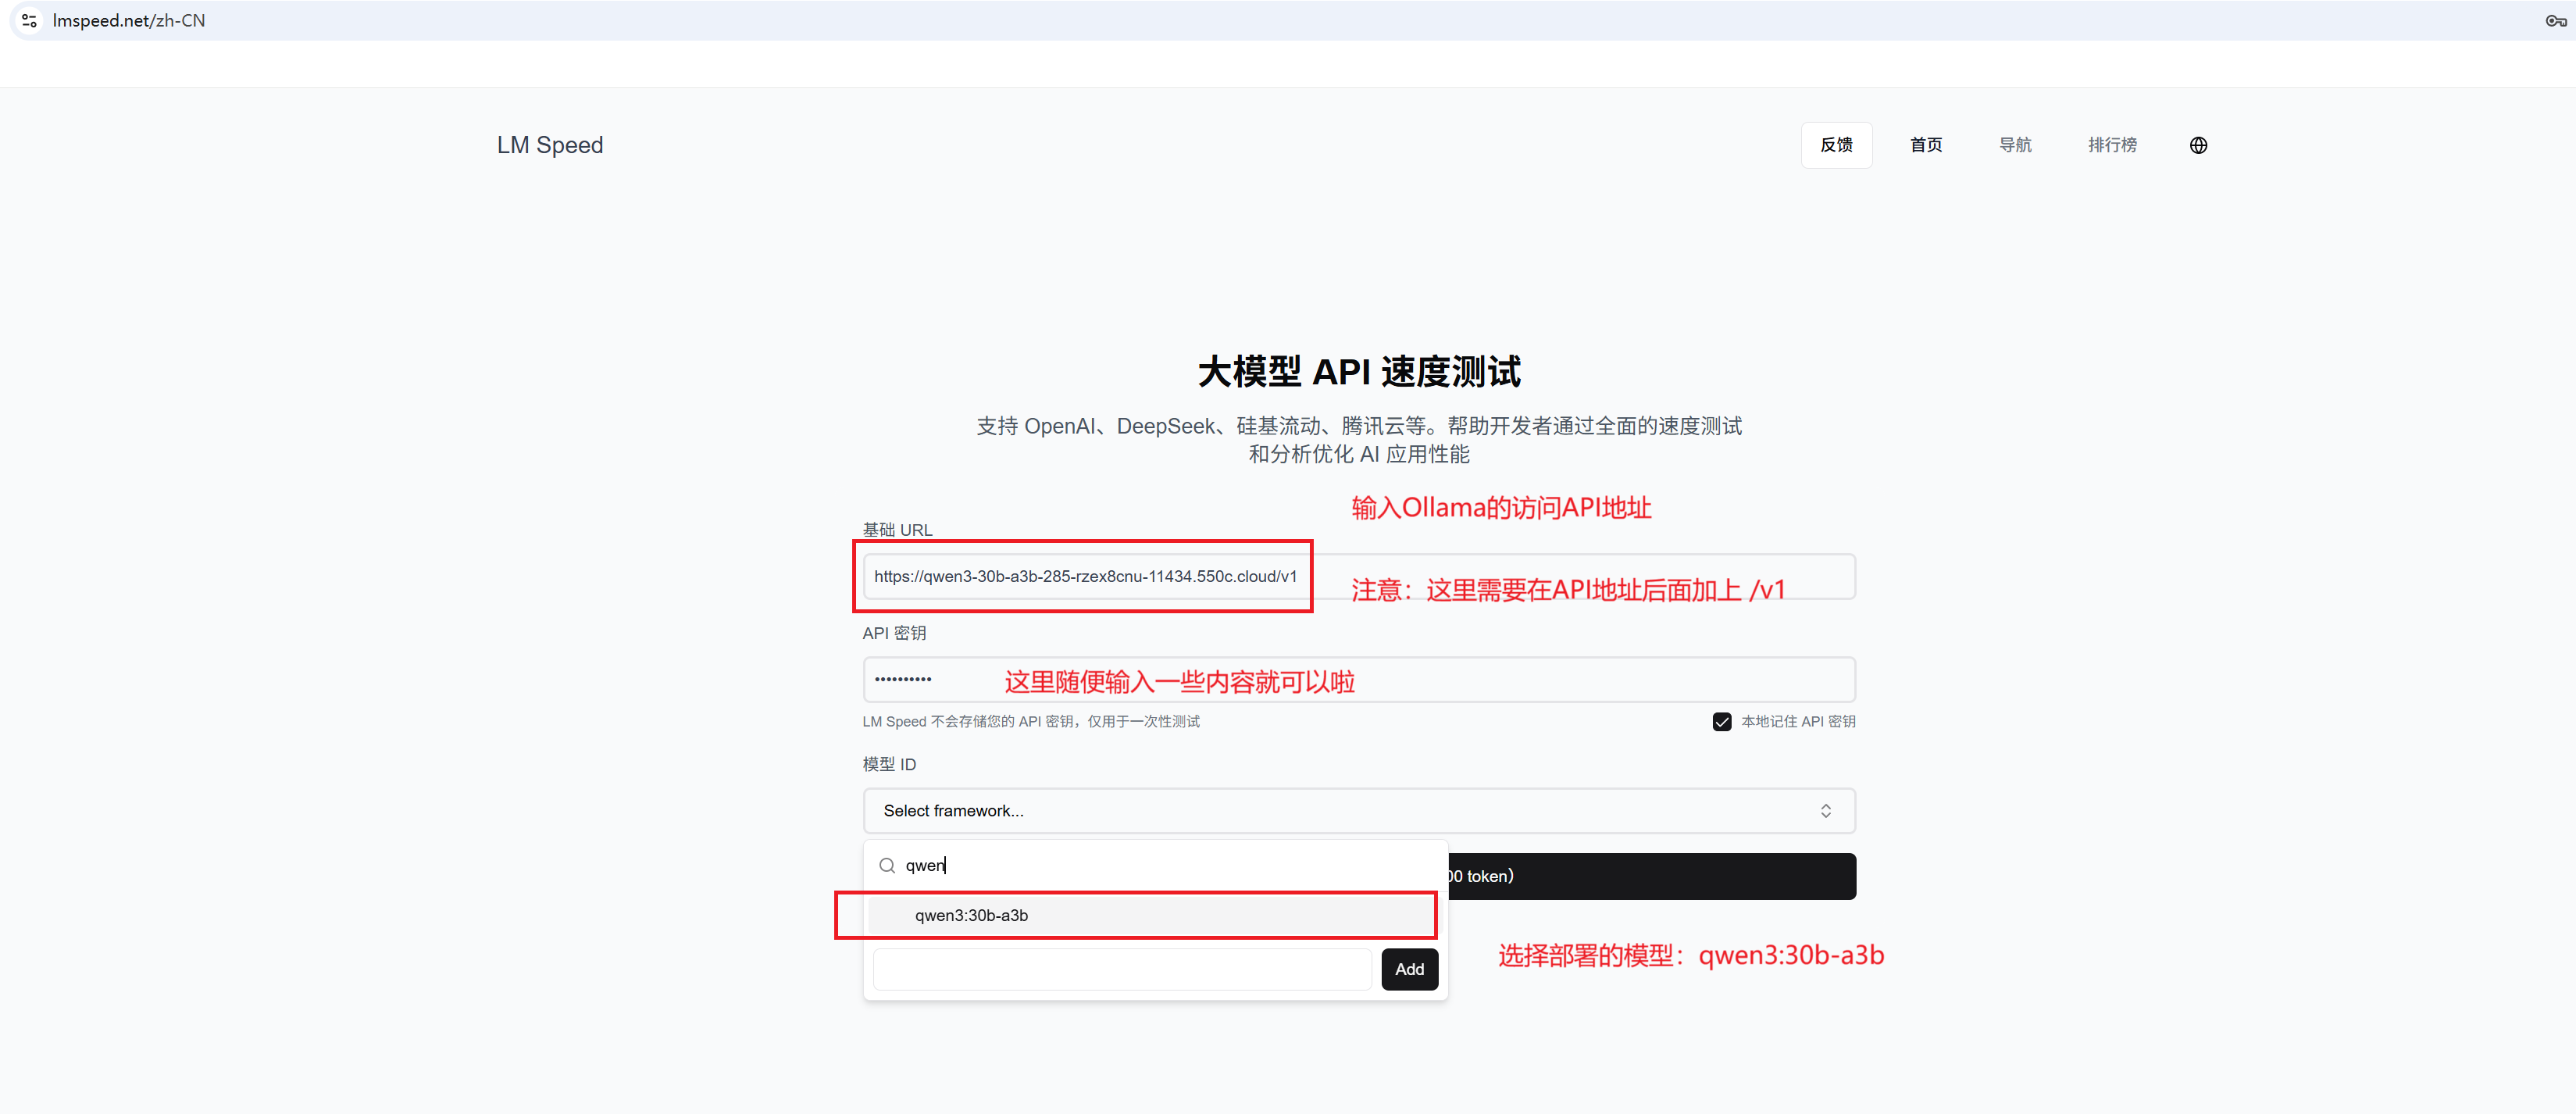Screen dimensions: 2576x1114
Task: Click the model search box containing qwen
Action: [1150, 865]
